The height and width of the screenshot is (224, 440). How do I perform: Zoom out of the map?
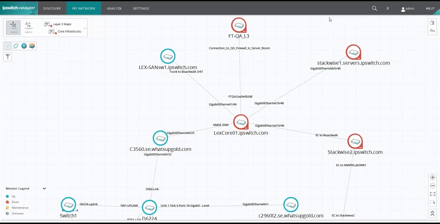[x=432, y=186]
